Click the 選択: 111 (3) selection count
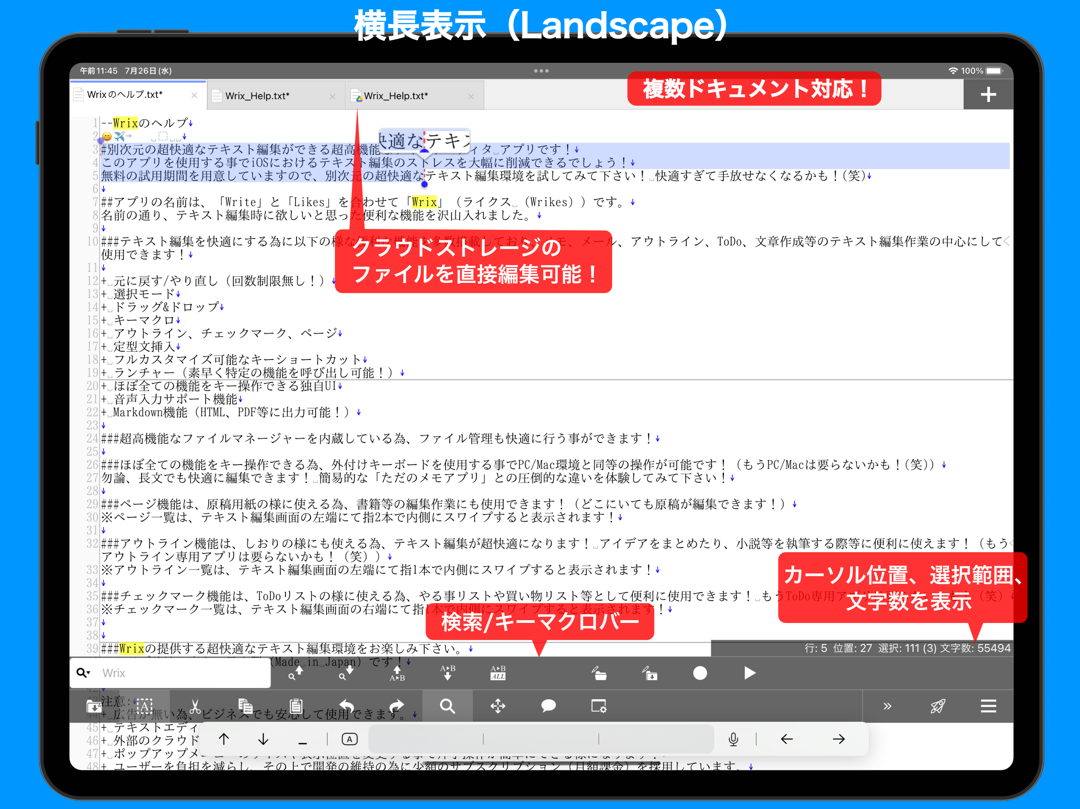The width and height of the screenshot is (1080, 809). [x=907, y=648]
